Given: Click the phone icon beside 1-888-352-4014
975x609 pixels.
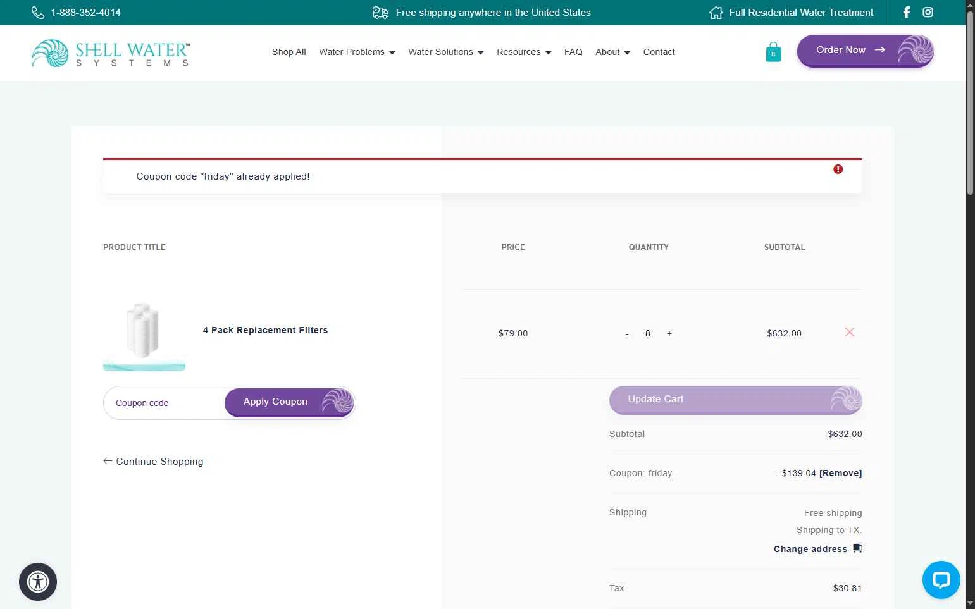Looking at the screenshot, I should [38, 13].
